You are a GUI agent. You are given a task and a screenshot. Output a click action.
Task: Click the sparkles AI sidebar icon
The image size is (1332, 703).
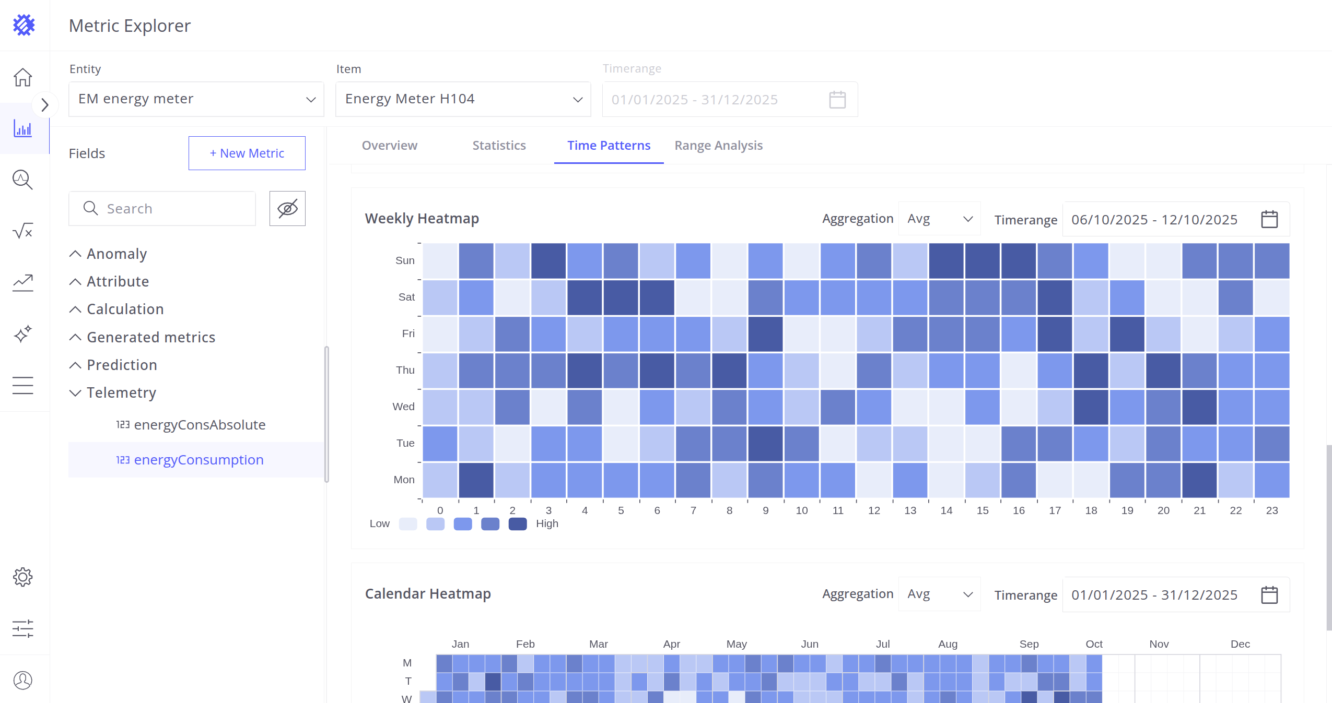point(23,334)
